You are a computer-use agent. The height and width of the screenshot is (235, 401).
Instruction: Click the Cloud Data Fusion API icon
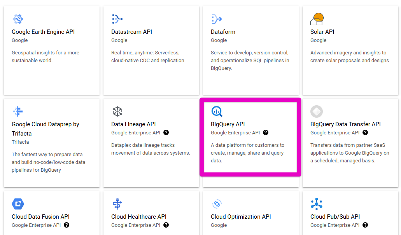[18, 204]
